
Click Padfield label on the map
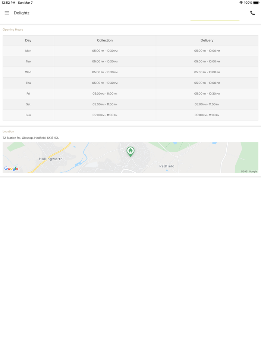pyautogui.click(x=167, y=166)
